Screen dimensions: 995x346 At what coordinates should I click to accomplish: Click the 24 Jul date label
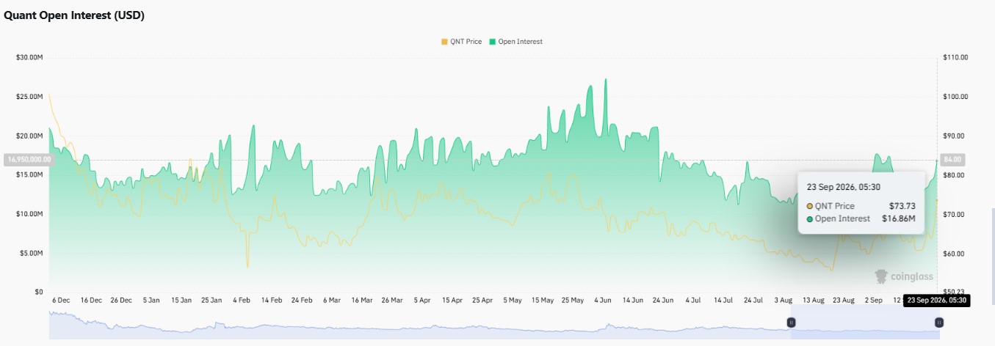click(x=753, y=300)
